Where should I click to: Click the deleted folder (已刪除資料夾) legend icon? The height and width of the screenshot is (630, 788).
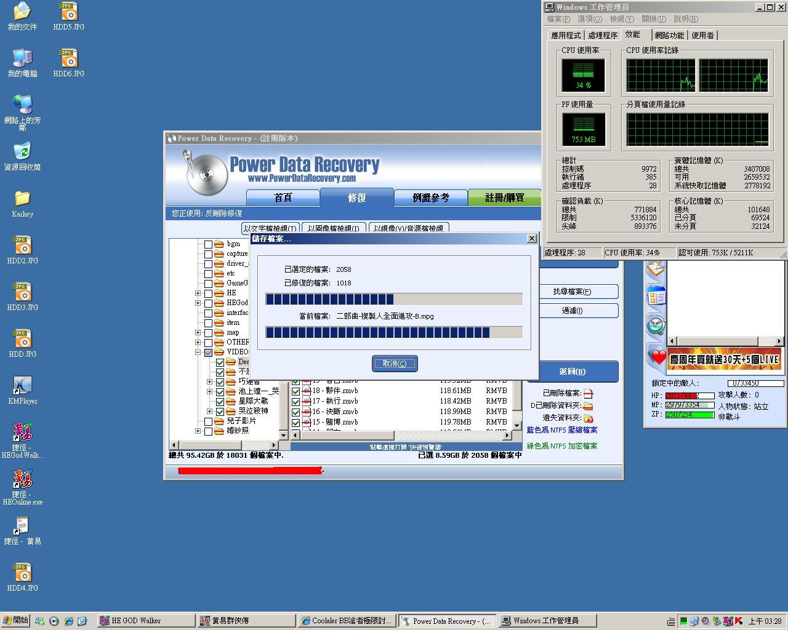click(x=588, y=405)
